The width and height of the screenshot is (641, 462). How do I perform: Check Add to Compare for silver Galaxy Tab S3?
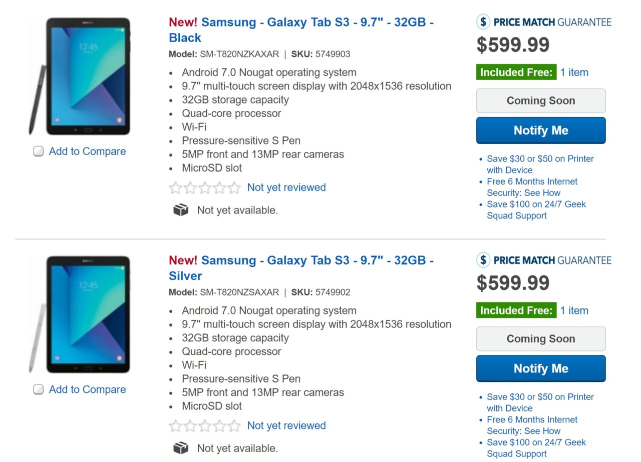coord(39,389)
